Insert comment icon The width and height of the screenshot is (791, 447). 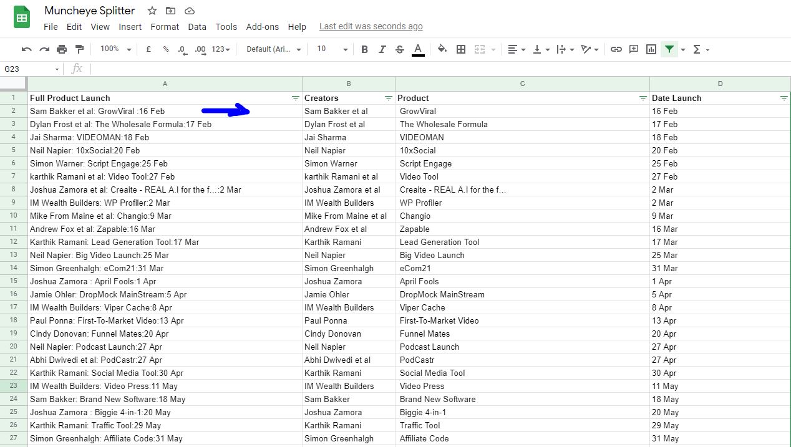click(634, 49)
